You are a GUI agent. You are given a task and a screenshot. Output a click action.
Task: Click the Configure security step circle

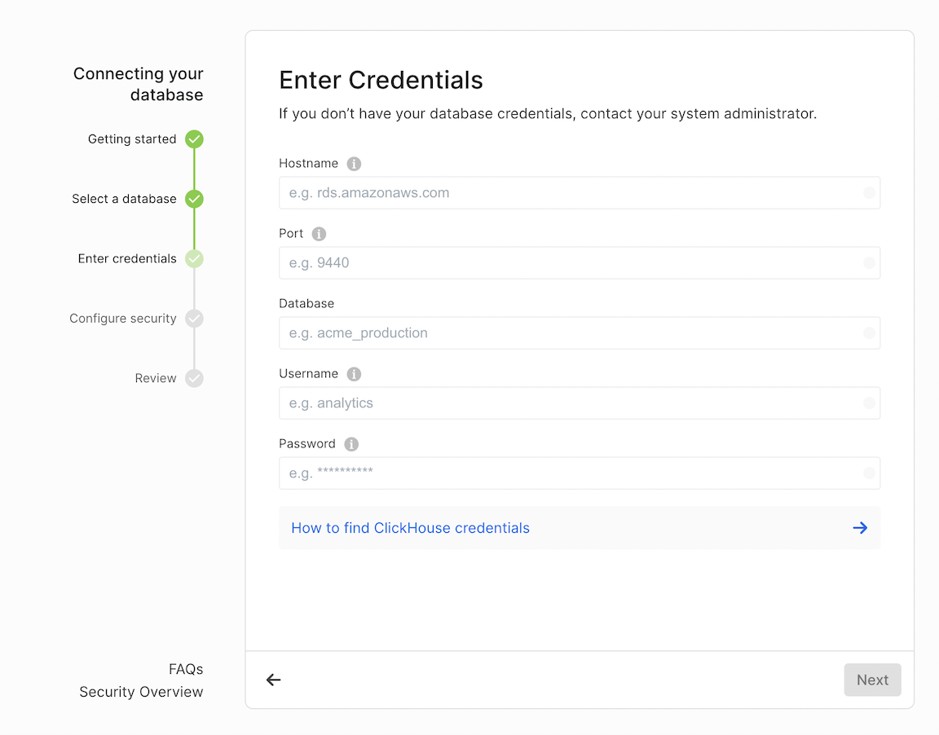[x=194, y=319]
